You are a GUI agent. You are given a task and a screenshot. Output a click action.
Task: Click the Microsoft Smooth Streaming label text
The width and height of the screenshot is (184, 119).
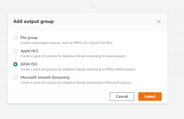click(x=45, y=77)
